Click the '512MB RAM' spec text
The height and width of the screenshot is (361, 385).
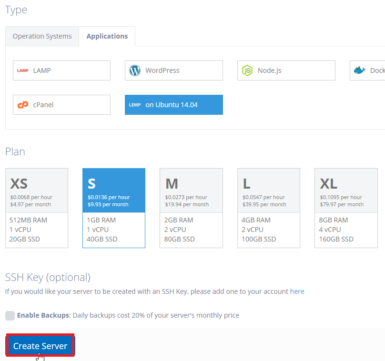(28, 220)
